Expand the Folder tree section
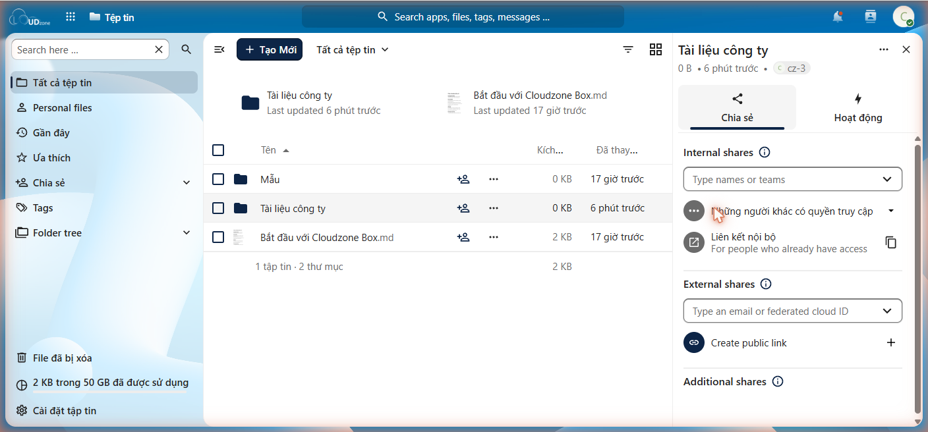 point(187,232)
